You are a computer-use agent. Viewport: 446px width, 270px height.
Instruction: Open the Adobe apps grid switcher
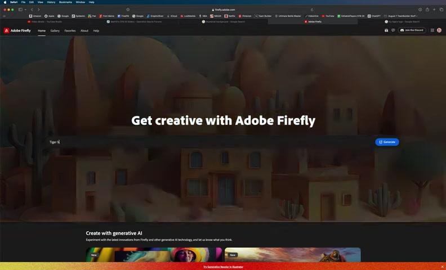click(432, 30)
